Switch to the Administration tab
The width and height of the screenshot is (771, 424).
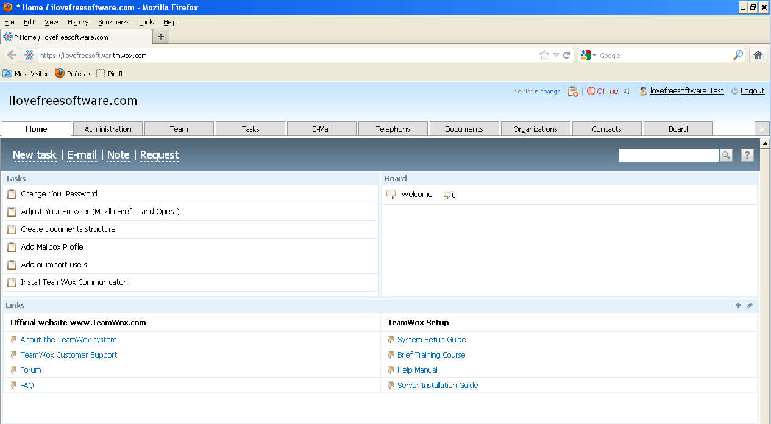108,129
